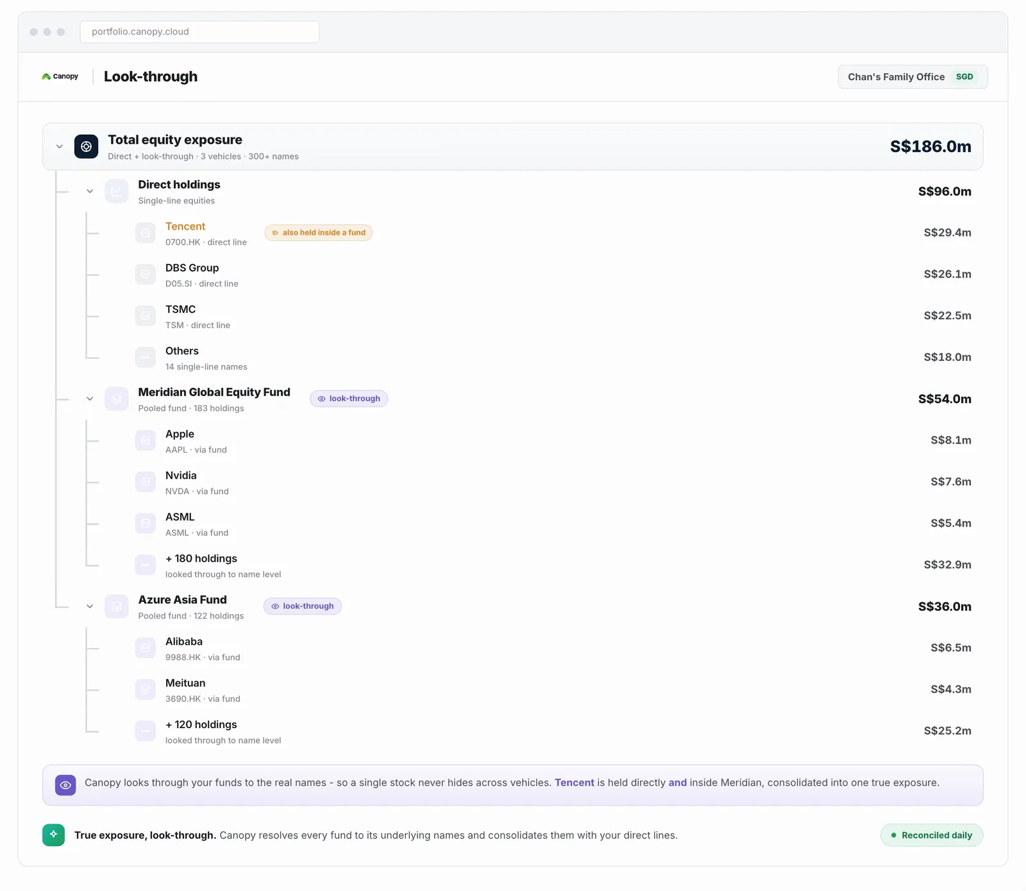
Task: Click the + 180 holdings ellipsis icon
Action: pyautogui.click(x=146, y=565)
